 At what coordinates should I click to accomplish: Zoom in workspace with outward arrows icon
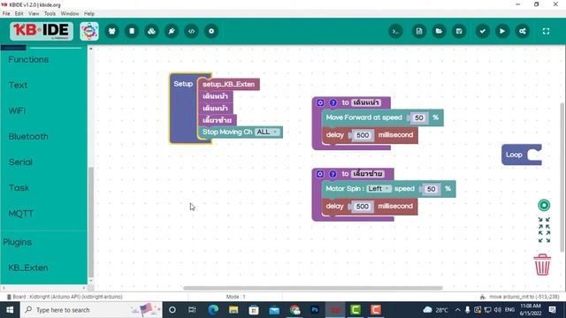(x=544, y=237)
